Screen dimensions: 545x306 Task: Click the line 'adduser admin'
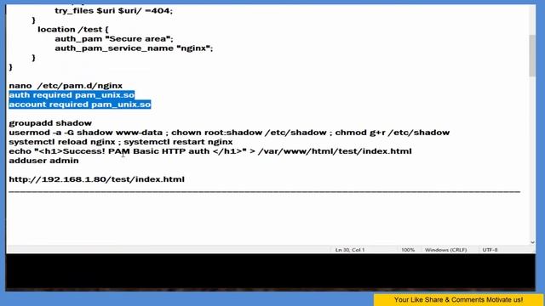tap(43, 161)
